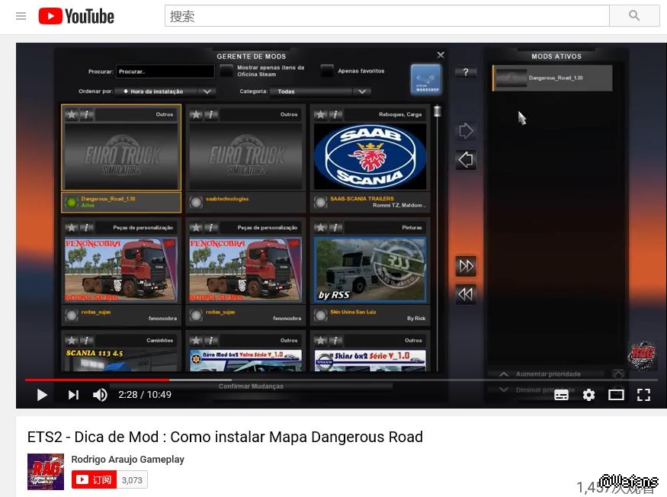Open the YouTube hamburger menu
This screenshot has height=497, width=667.
pos(21,16)
